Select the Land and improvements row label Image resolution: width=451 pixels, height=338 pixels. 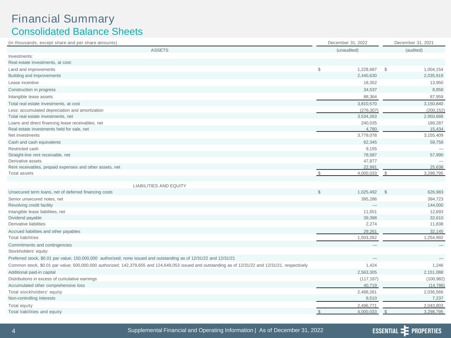[x=32, y=69]
